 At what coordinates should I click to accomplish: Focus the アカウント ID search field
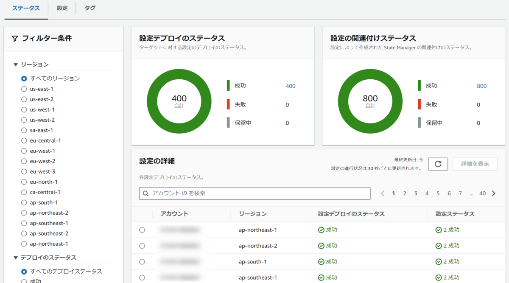(255, 193)
